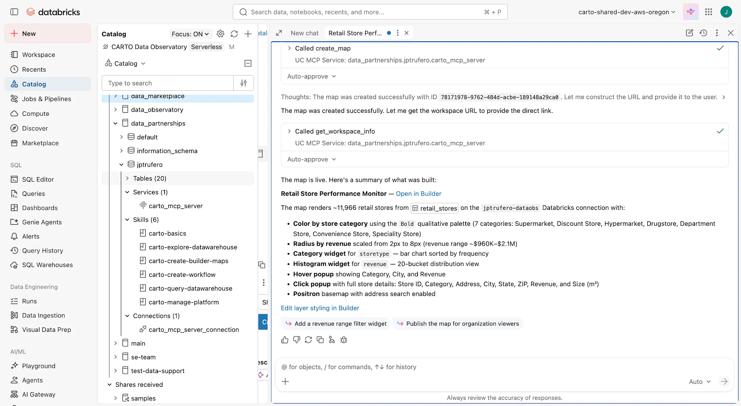
Task: Click the New button
Action: tap(48, 33)
